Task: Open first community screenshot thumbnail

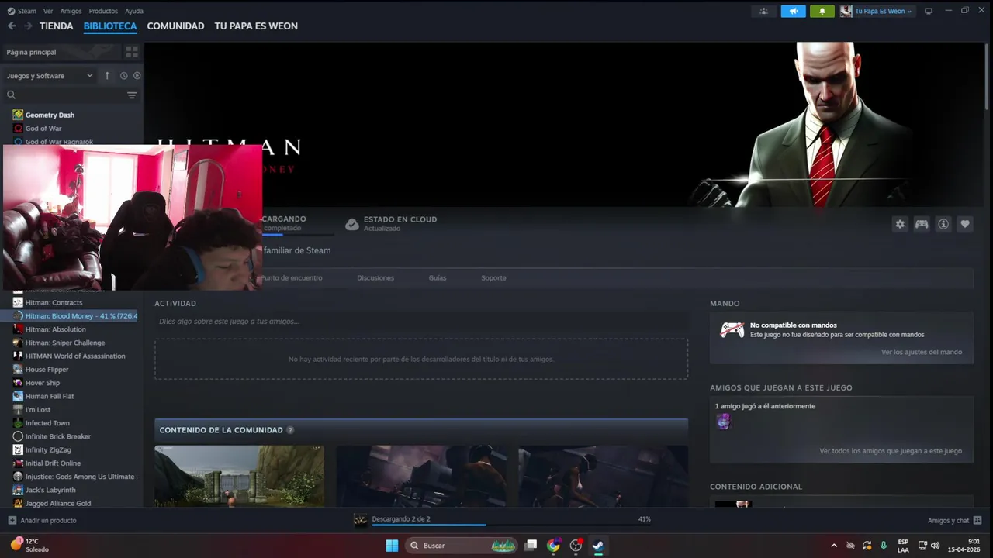Action: (x=239, y=476)
